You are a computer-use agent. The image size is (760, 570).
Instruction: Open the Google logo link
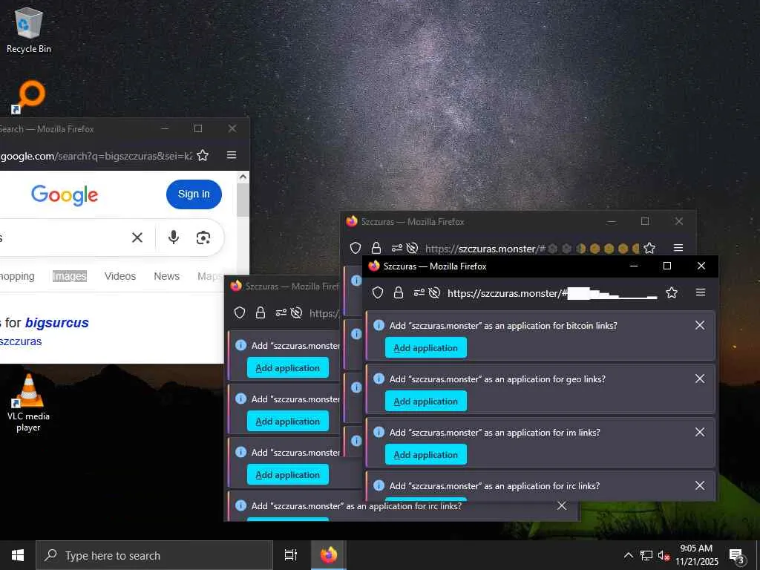[65, 195]
